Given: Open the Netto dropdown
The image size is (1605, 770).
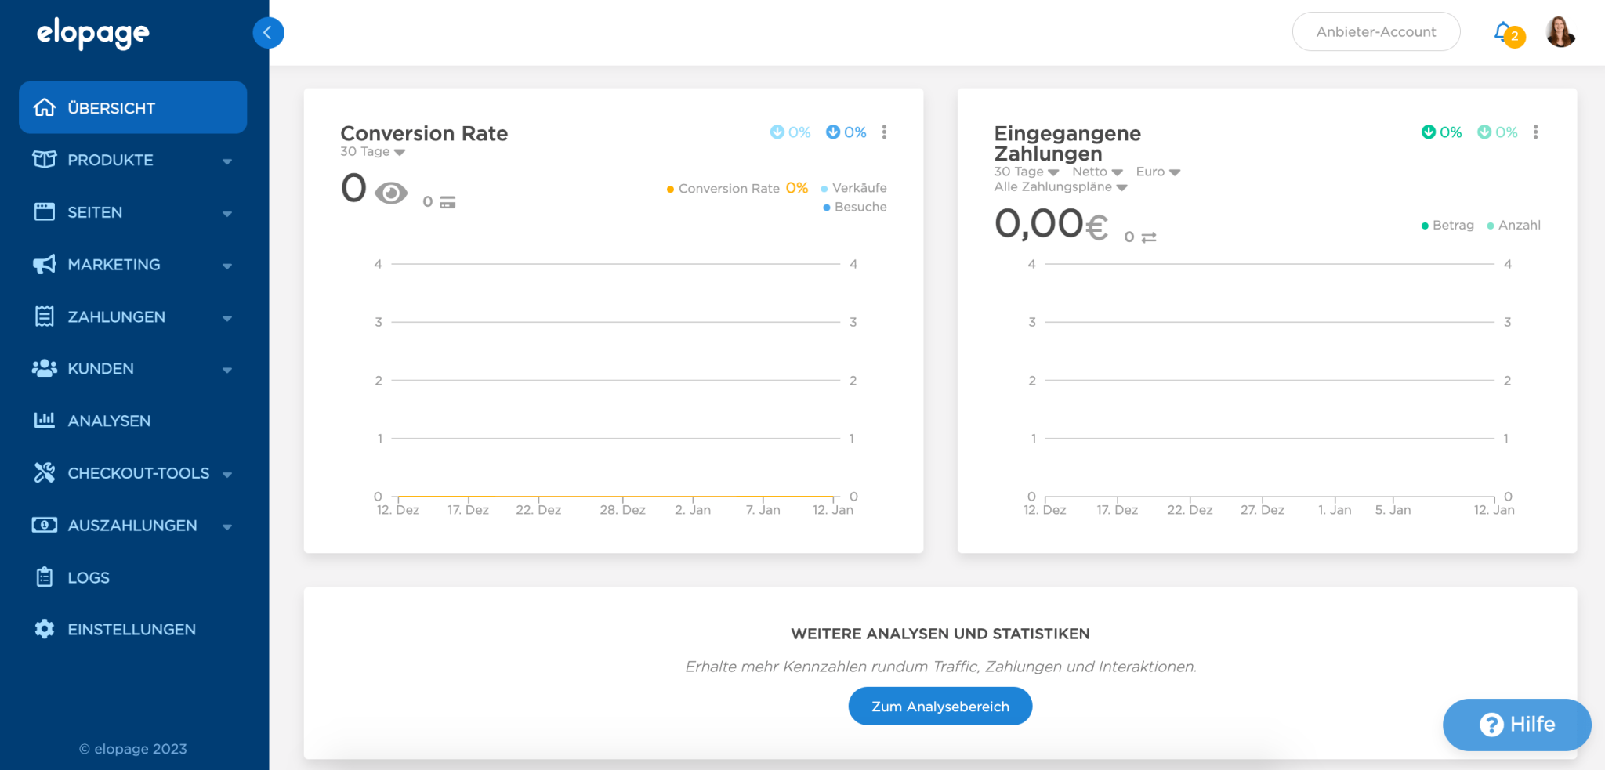Looking at the screenshot, I should tap(1097, 172).
